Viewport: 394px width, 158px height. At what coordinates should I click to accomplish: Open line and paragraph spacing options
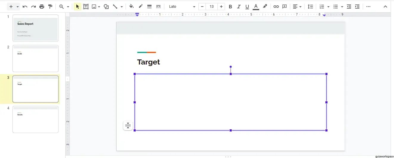(x=310, y=7)
